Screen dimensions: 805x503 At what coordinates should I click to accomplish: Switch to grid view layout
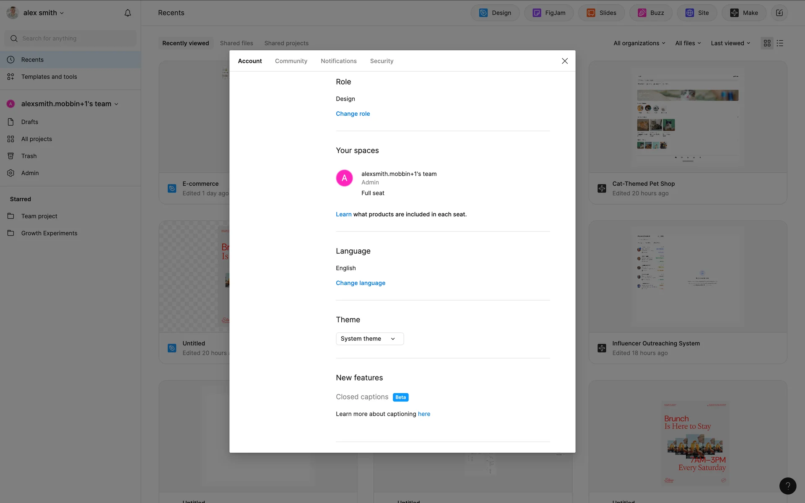pos(767,43)
